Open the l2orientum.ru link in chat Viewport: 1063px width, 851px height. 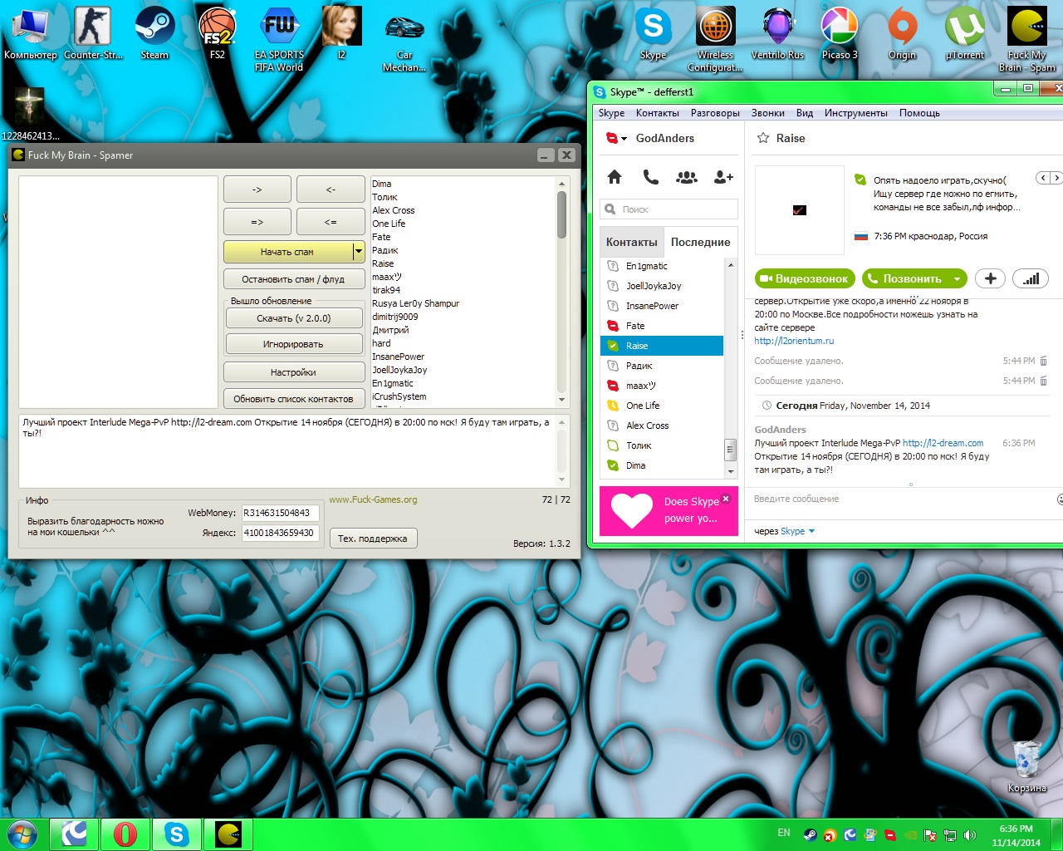[x=794, y=341]
